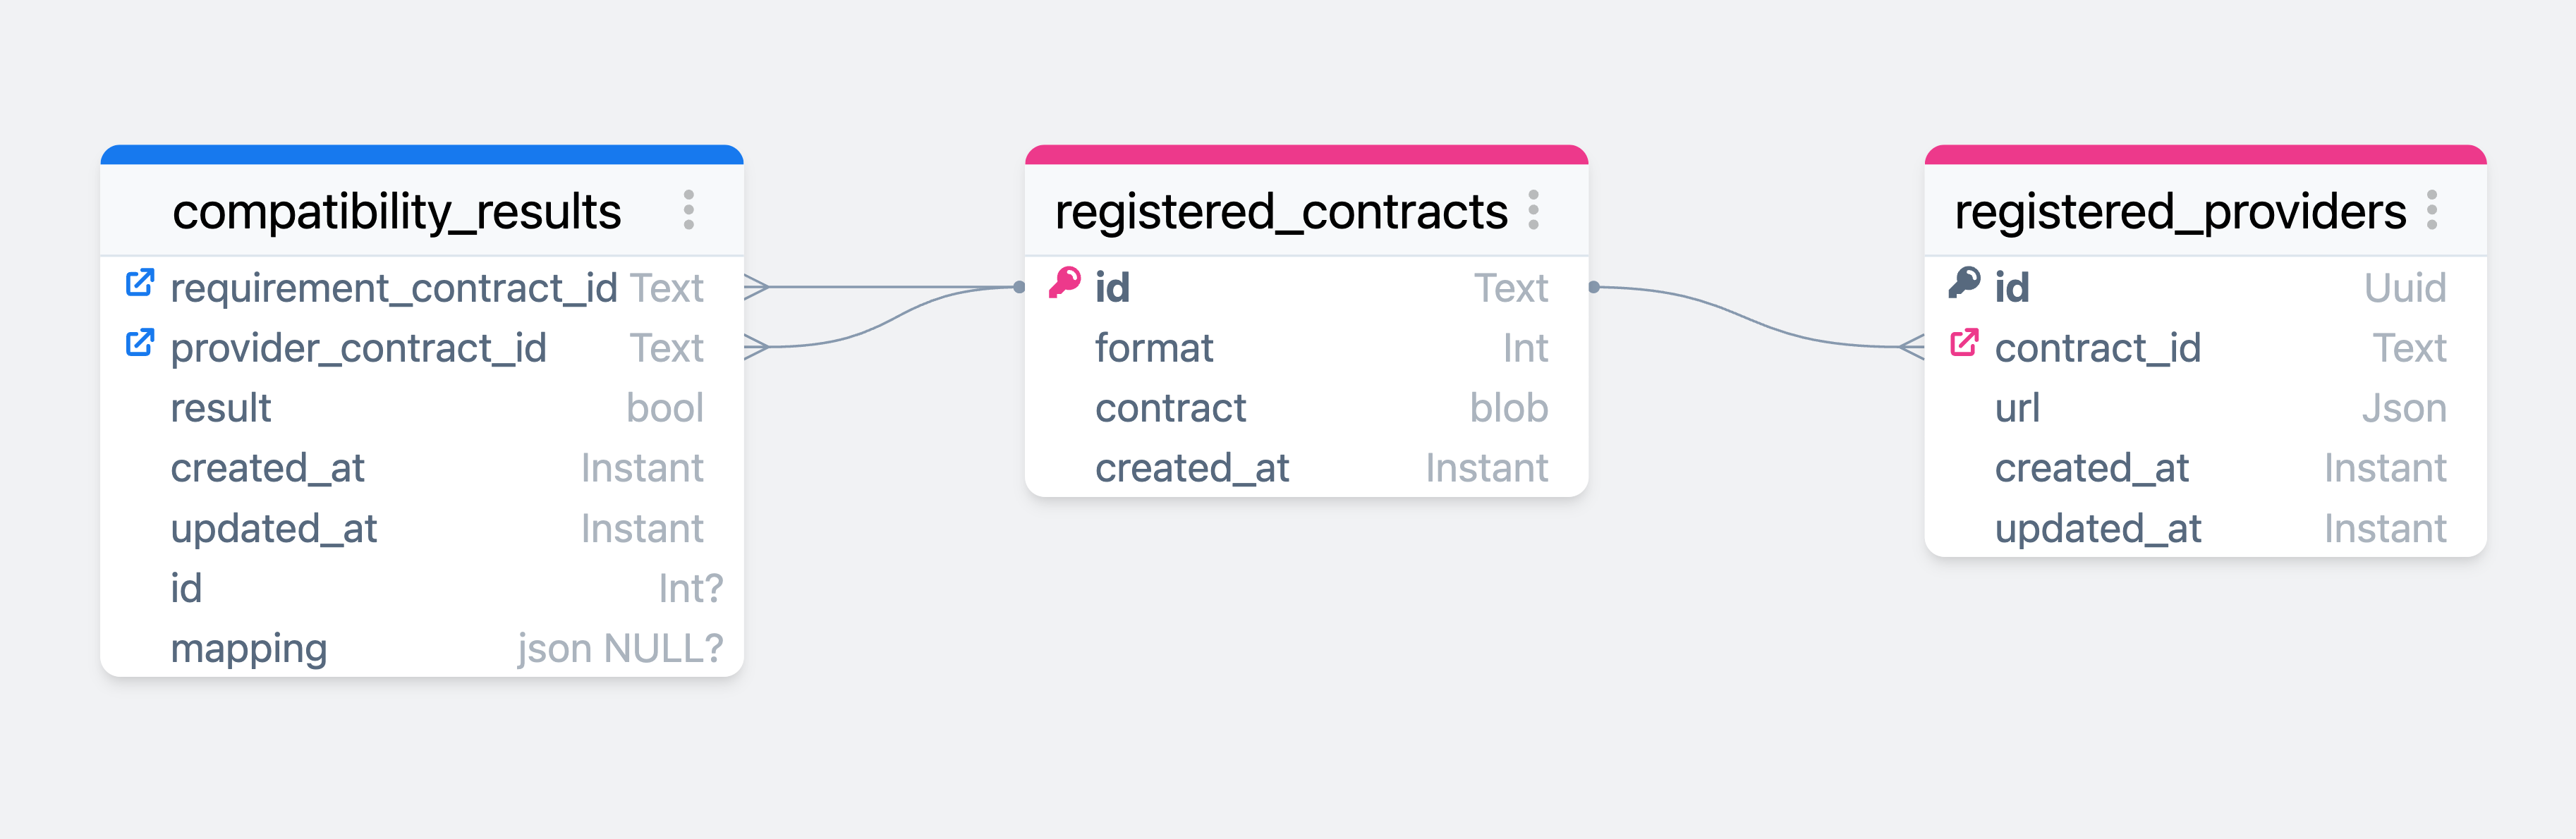2576x839 pixels.
Task: Click the gray key icon in registered_providers
Action: [1964, 284]
